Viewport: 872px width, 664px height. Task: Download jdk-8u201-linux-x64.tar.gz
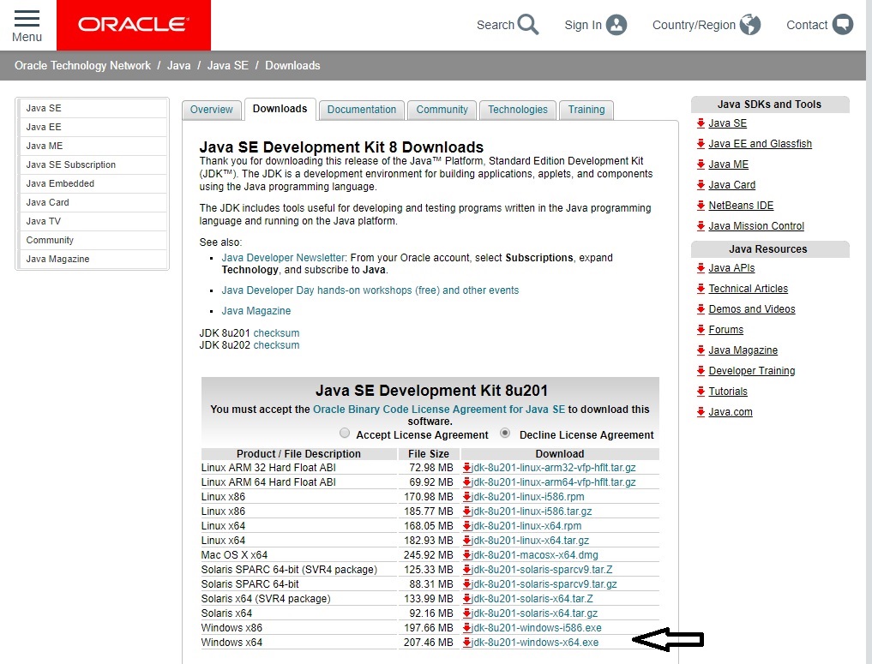click(530, 540)
